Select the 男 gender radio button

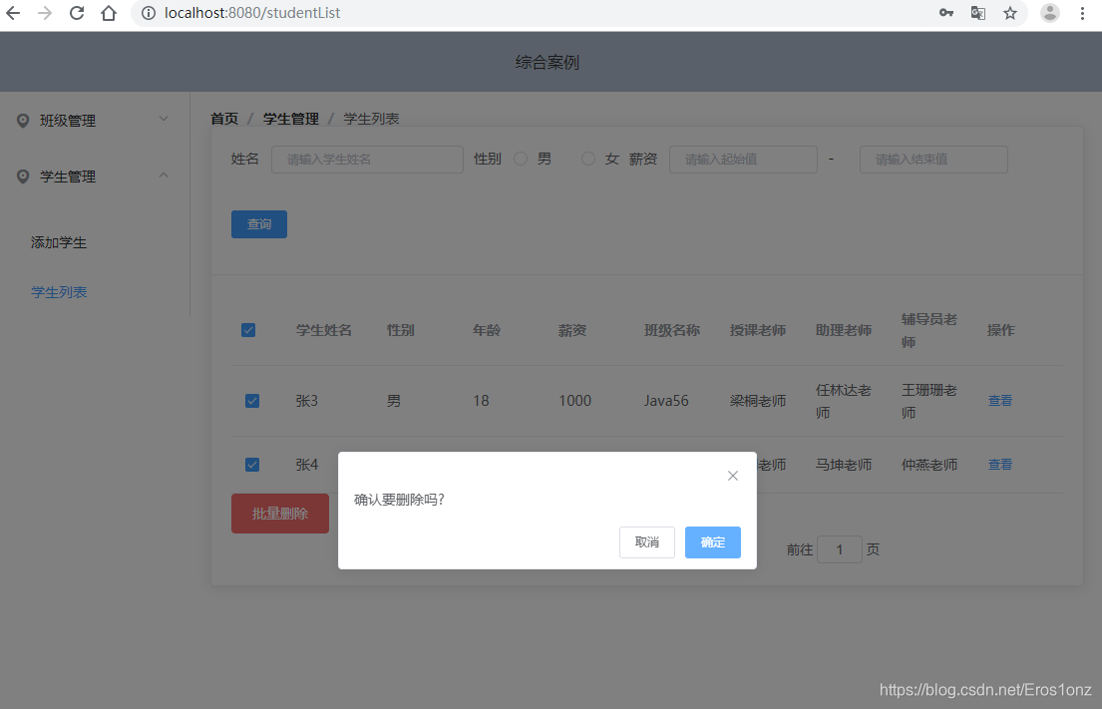[521, 159]
